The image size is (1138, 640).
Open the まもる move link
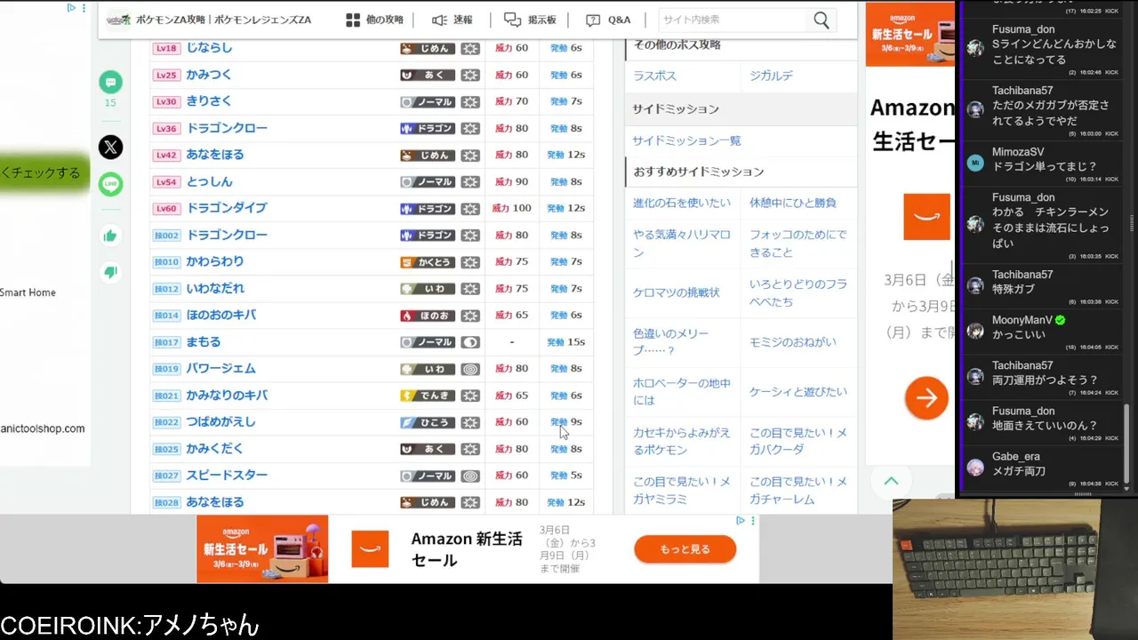[x=203, y=341]
